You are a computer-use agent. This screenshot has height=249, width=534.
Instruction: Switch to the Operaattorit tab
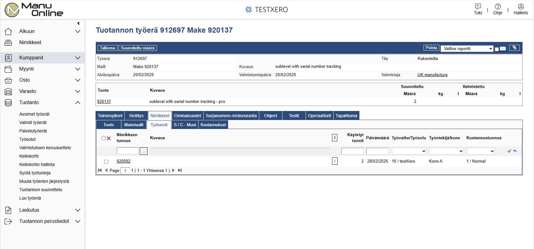[319, 116]
